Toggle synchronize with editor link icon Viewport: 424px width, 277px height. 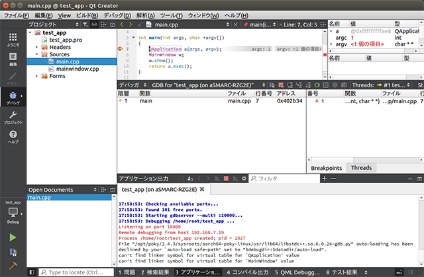94,24
